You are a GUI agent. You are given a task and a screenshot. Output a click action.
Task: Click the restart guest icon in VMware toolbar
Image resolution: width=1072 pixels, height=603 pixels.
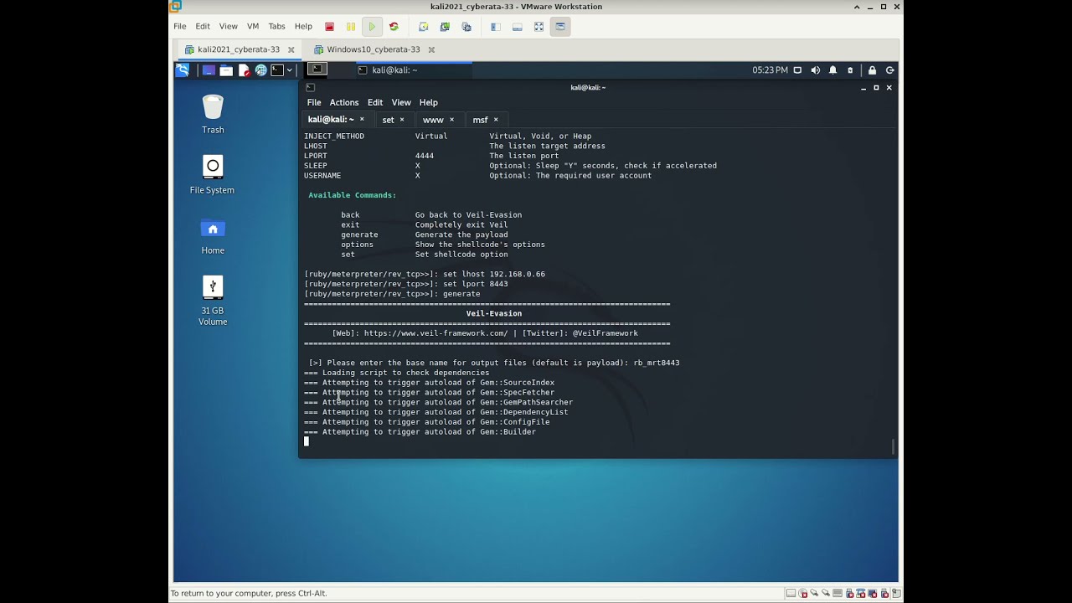tap(394, 27)
